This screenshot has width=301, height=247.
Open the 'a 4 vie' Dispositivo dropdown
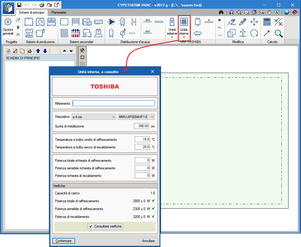tap(94, 117)
